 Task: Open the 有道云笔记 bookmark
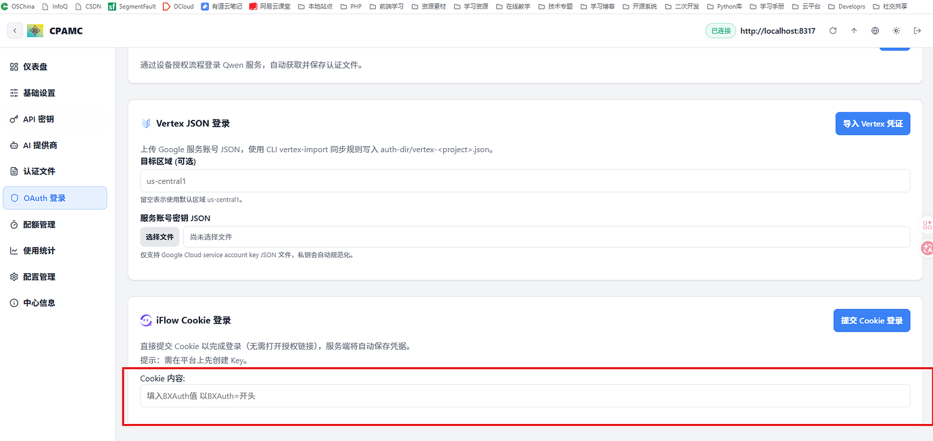point(222,6)
